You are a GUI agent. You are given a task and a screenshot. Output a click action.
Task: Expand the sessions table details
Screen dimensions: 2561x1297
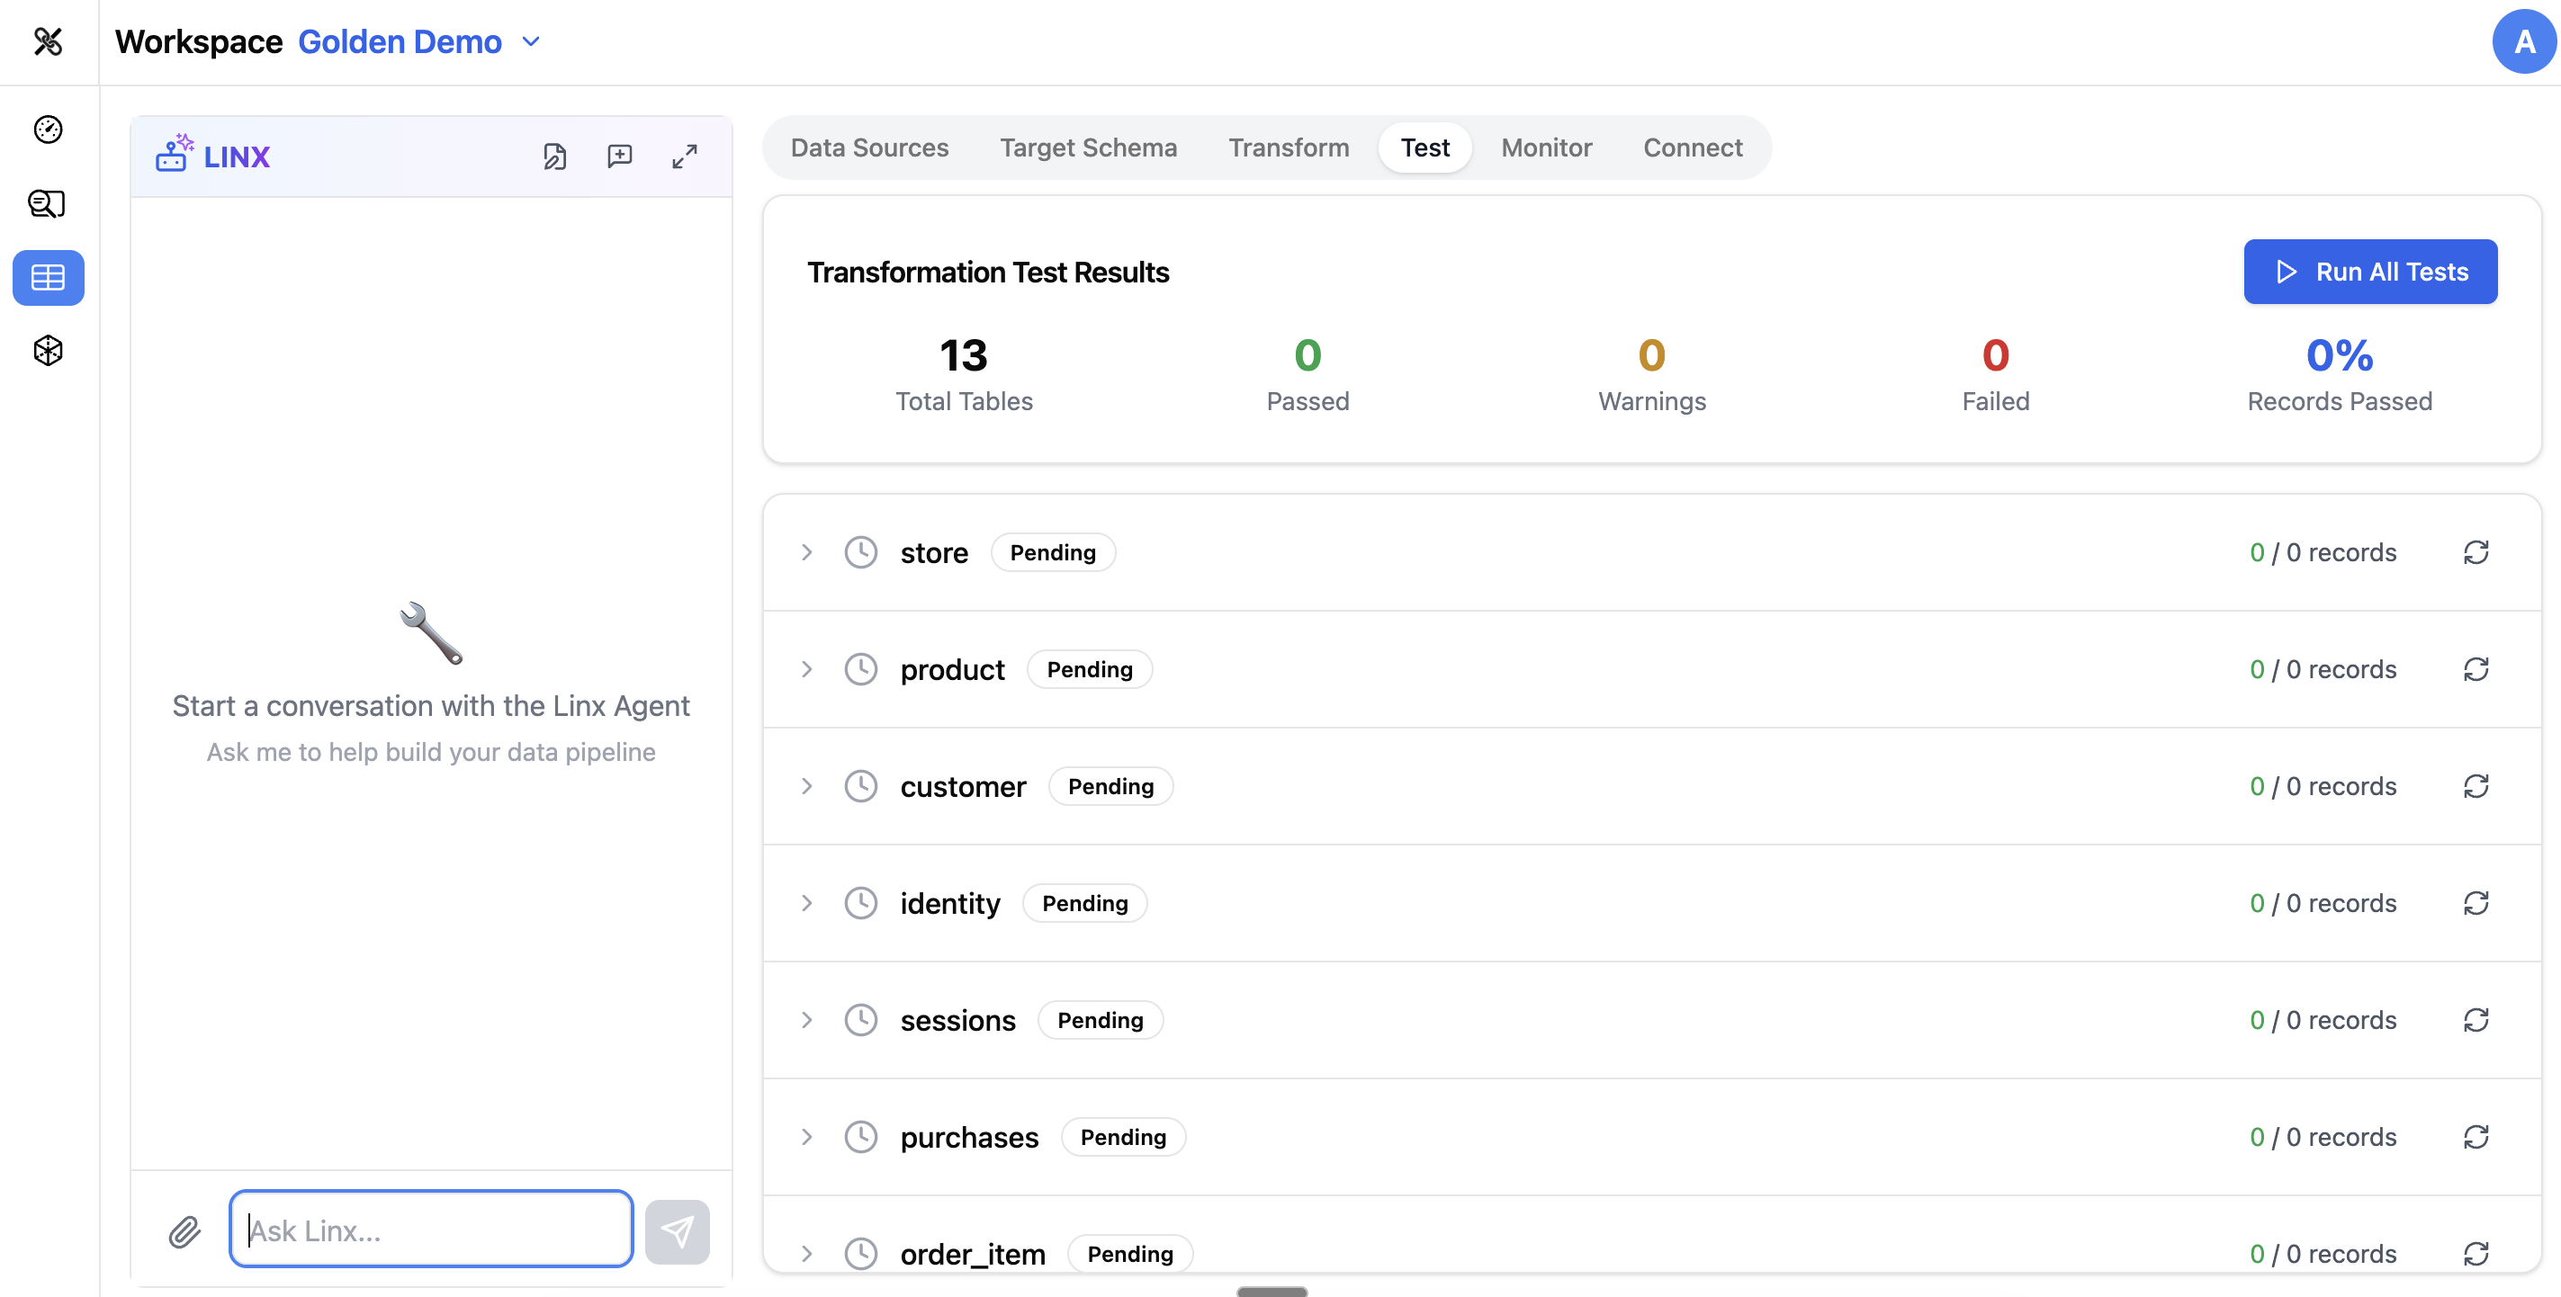(x=807, y=1020)
